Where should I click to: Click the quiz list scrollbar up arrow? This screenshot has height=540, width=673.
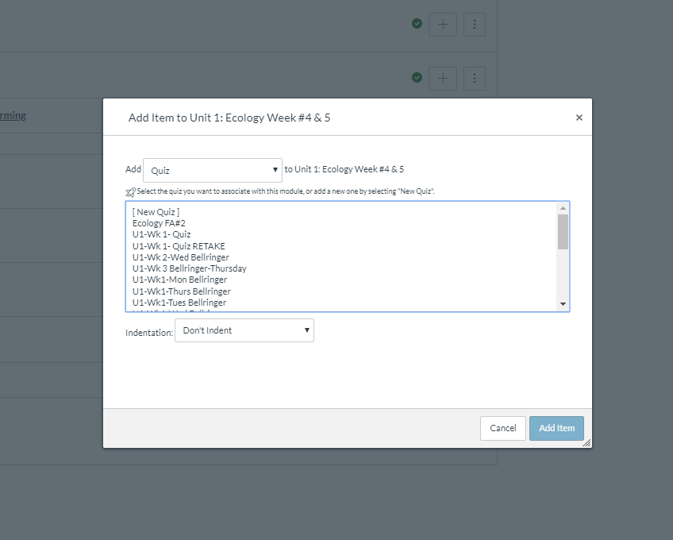tap(563, 208)
